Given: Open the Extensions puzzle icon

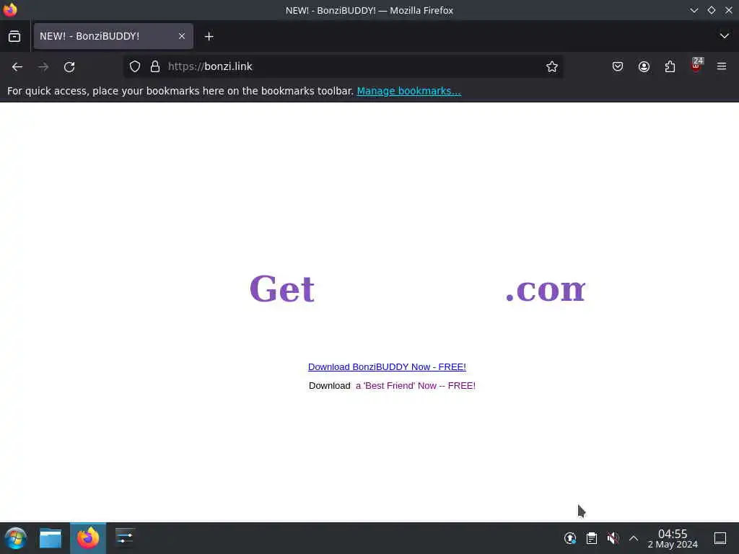Looking at the screenshot, I should [x=670, y=66].
